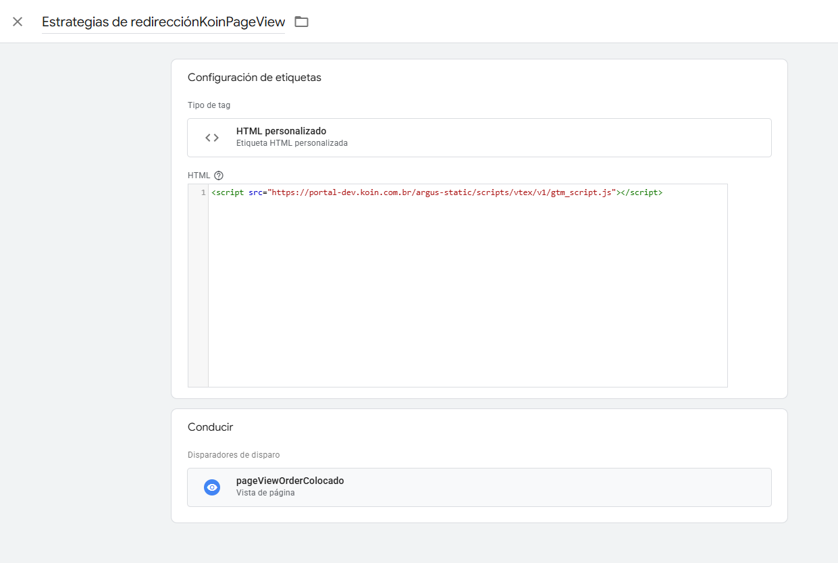The height and width of the screenshot is (563, 838).
Task: Click the HTML help question mark icon
Action: tap(218, 176)
